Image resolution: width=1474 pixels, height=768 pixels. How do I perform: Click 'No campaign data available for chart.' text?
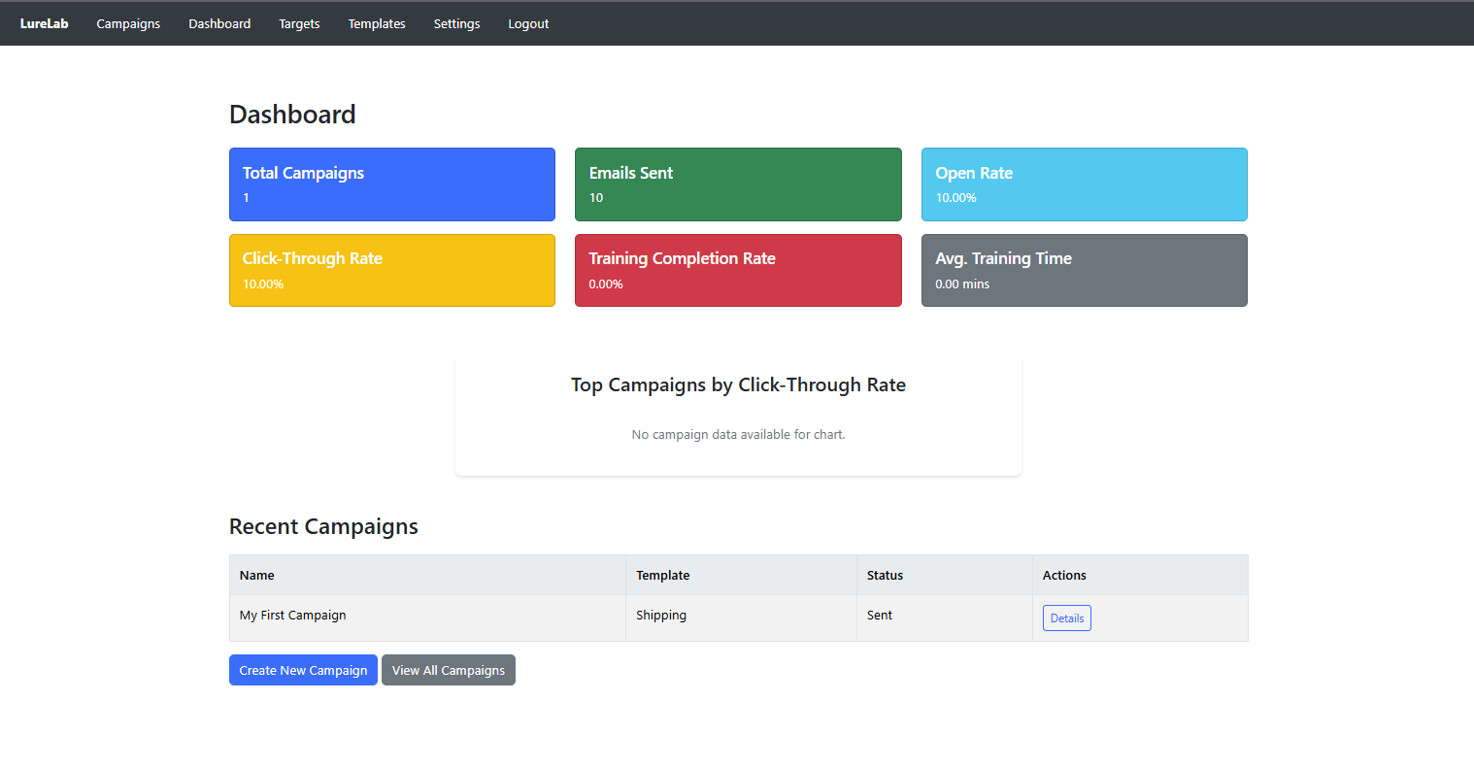738,434
